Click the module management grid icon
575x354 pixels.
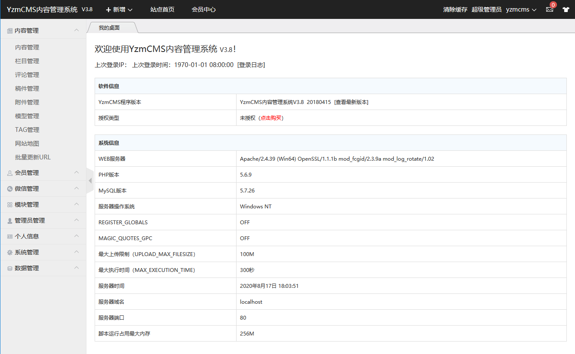click(x=10, y=204)
